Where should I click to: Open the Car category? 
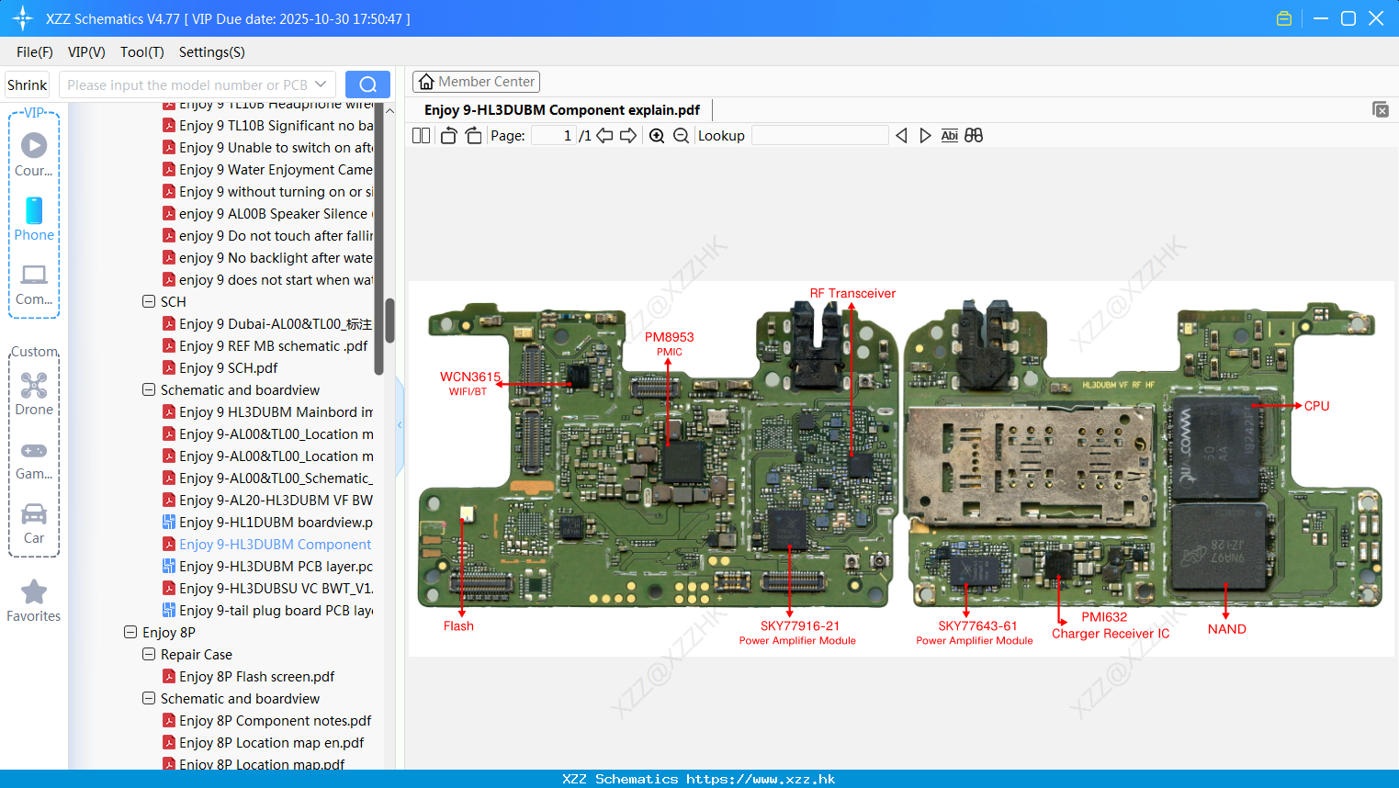click(x=34, y=523)
